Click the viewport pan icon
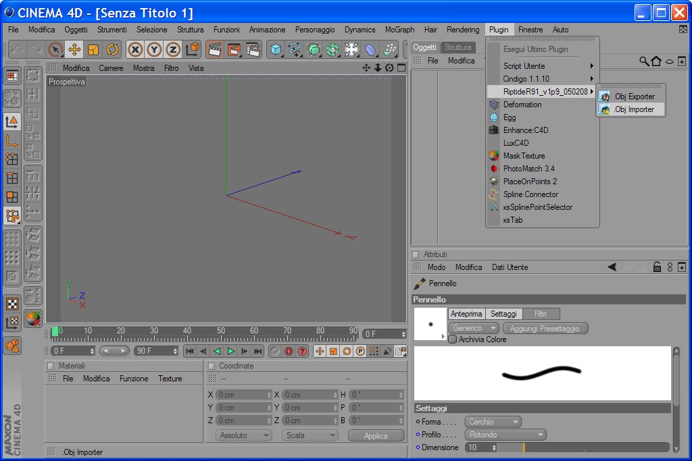This screenshot has width=692, height=461. [x=366, y=67]
